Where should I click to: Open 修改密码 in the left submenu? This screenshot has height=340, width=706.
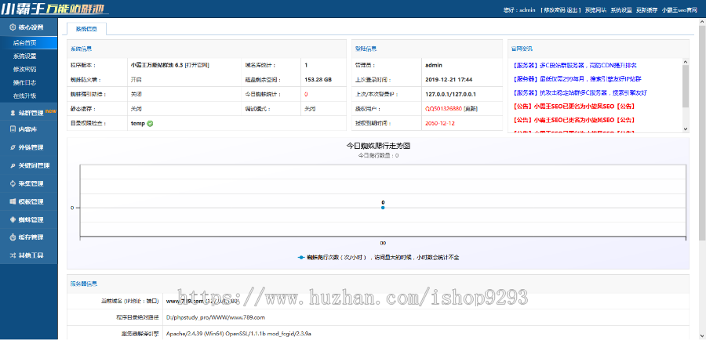pyautogui.click(x=24, y=69)
